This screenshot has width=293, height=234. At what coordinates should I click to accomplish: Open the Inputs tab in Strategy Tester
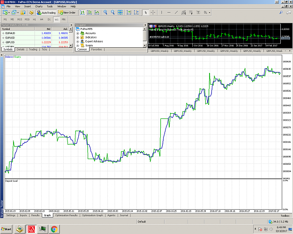[23, 215]
